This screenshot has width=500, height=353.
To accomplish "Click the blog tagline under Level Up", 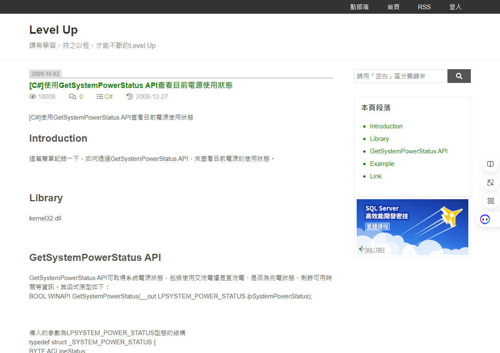I will [92, 45].
